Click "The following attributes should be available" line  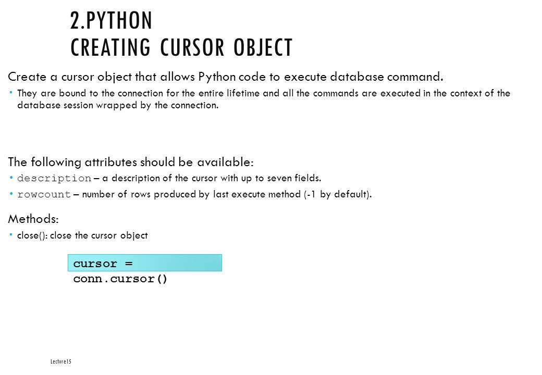[131, 162]
